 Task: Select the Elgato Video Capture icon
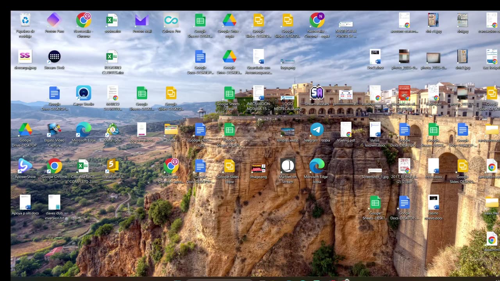pos(54,130)
